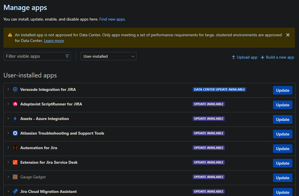Click the Assets - Azure Integration name
The height and width of the screenshot is (196, 299).
tap(44, 118)
